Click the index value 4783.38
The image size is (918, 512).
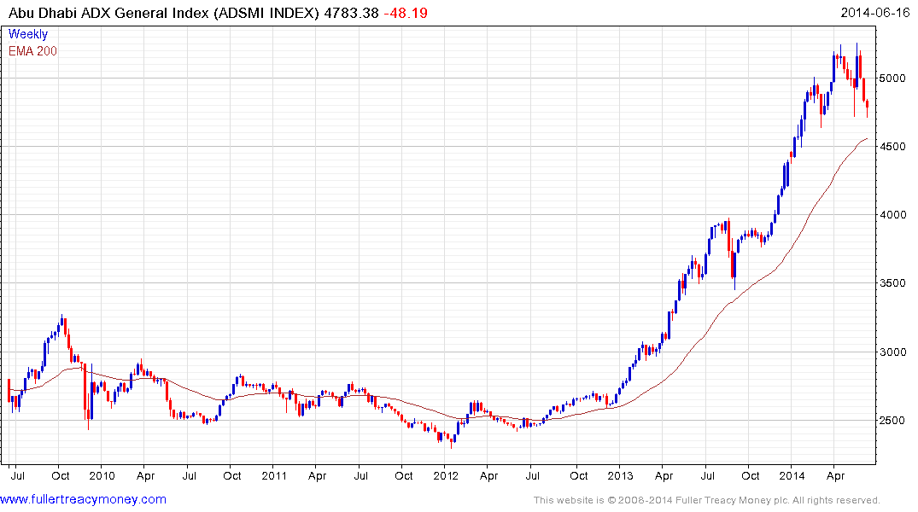351,13
